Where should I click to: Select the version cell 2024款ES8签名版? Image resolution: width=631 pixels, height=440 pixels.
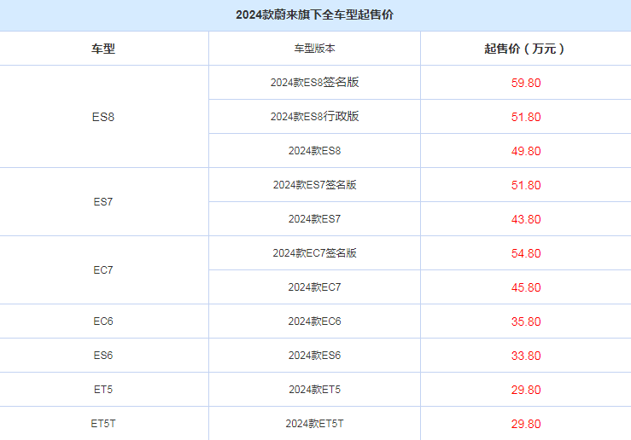pyautogui.click(x=314, y=83)
